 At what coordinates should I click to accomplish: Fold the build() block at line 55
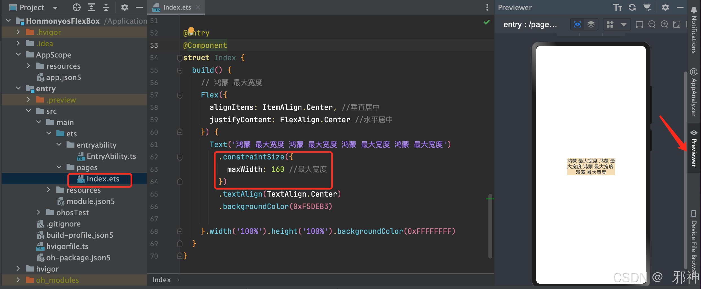click(x=180, y=70)
